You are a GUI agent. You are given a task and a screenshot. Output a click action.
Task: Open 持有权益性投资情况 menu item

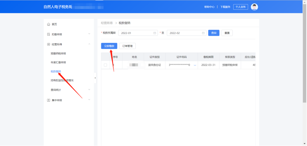[62, 80]
